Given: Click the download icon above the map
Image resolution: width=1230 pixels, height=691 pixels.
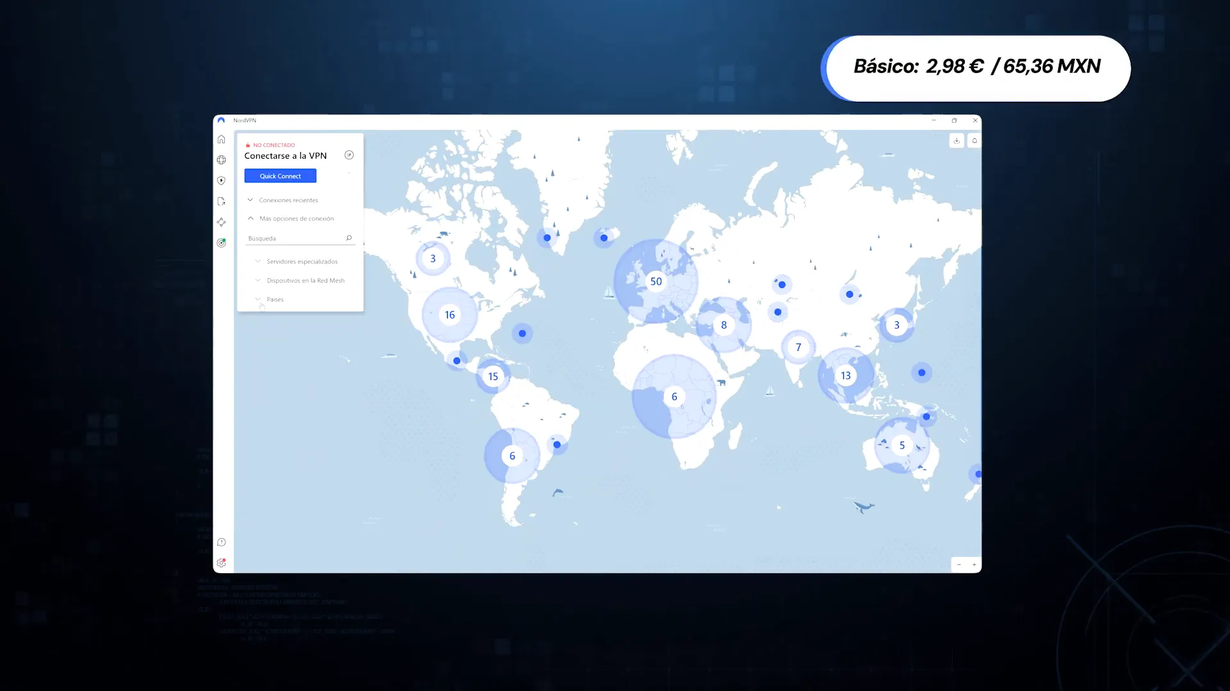Looking at the screenshot, I should click(x=956, y=141).
